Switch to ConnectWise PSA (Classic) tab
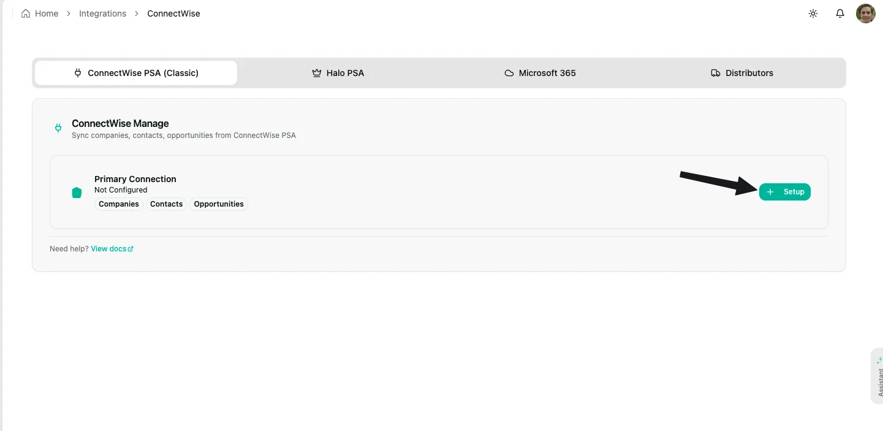 (x=136, y=73)
